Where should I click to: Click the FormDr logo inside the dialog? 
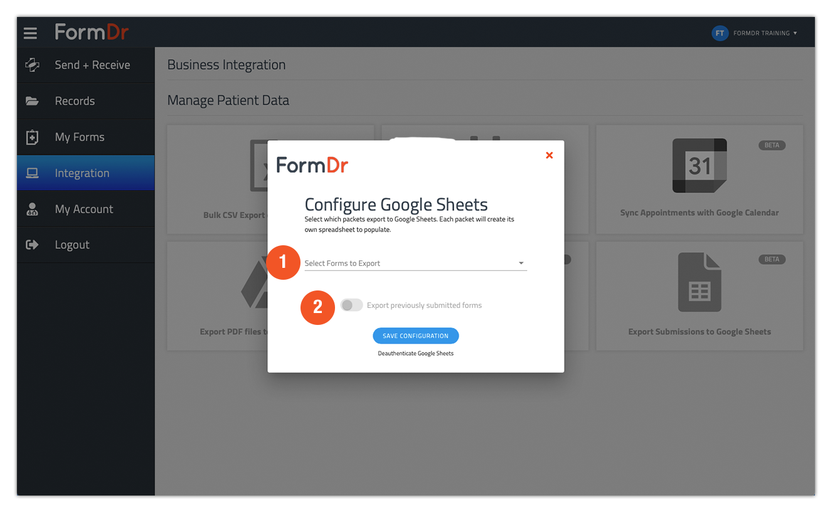pyautogui.click(x=312, y=165)
